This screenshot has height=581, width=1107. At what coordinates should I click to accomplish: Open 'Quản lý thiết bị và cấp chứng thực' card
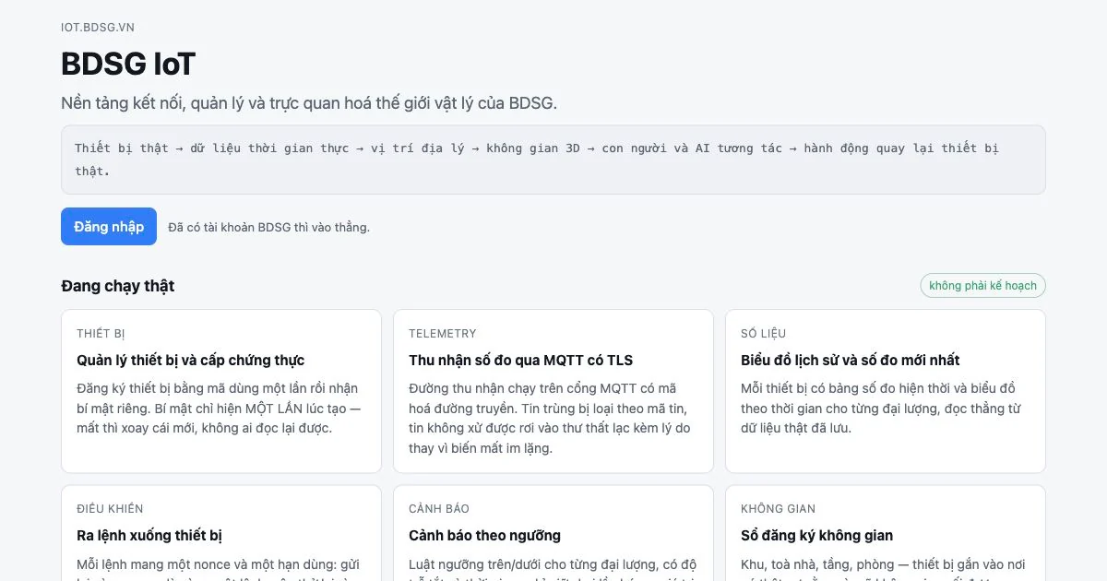click(x=221, y=391)
